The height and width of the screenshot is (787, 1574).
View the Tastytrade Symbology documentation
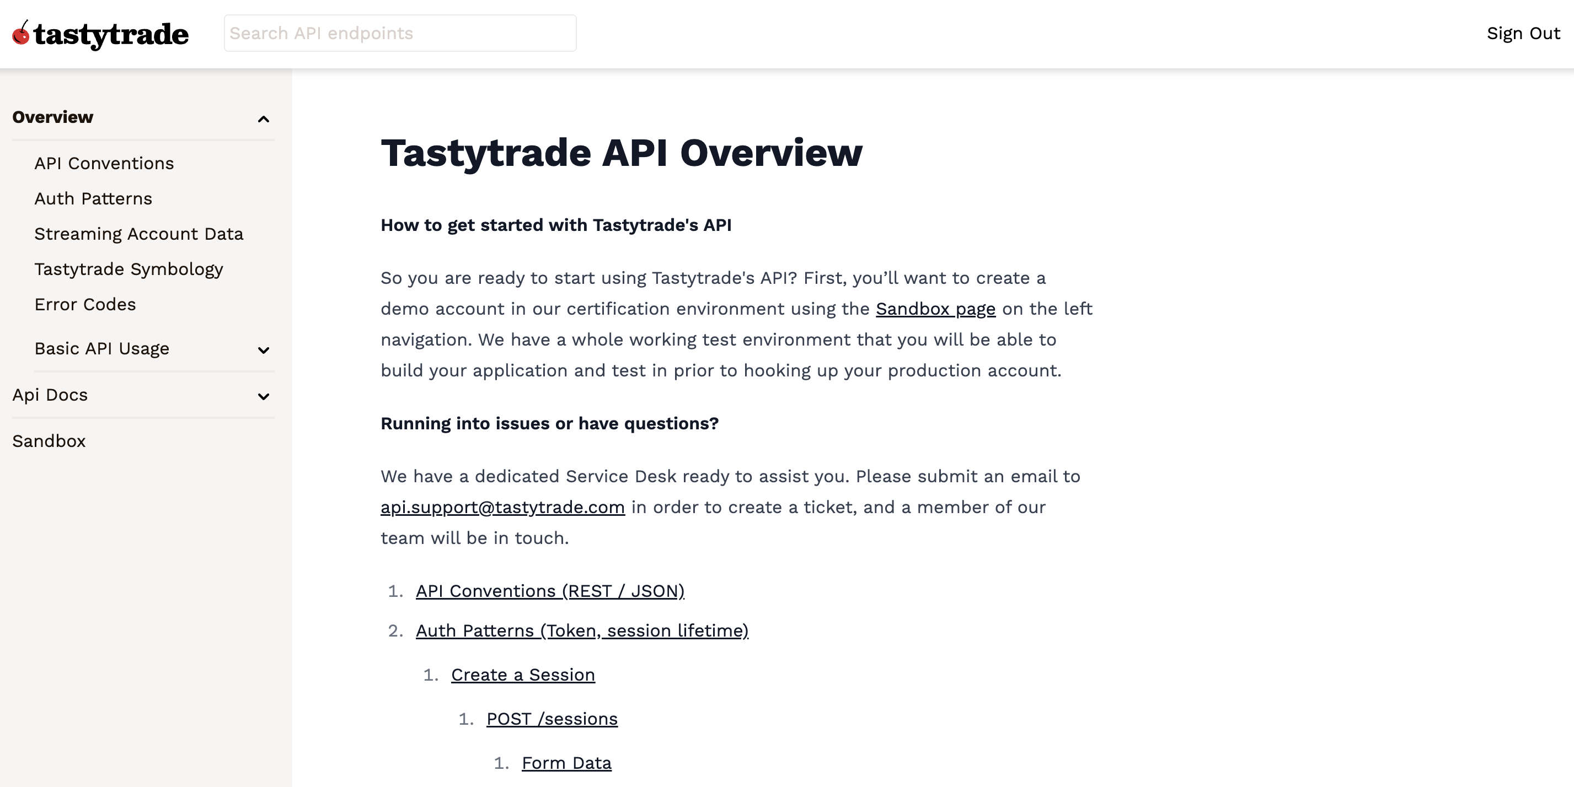point(129,268)
